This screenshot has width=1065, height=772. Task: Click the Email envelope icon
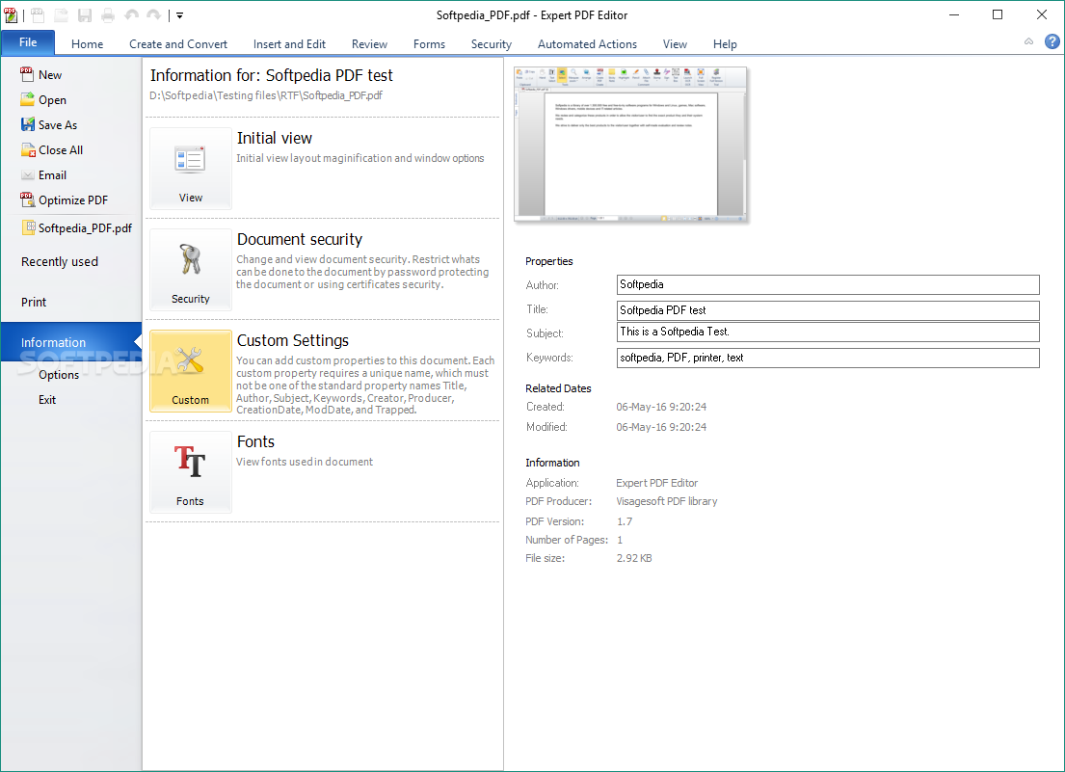coord(27,175)
